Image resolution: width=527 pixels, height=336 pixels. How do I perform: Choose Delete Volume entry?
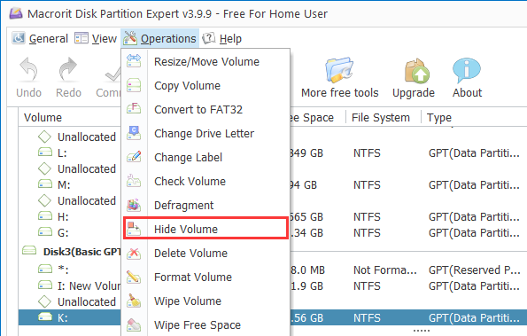(x=205, y=253)
